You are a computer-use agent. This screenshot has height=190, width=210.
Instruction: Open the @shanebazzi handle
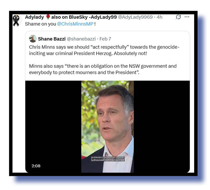pos(81,39)
